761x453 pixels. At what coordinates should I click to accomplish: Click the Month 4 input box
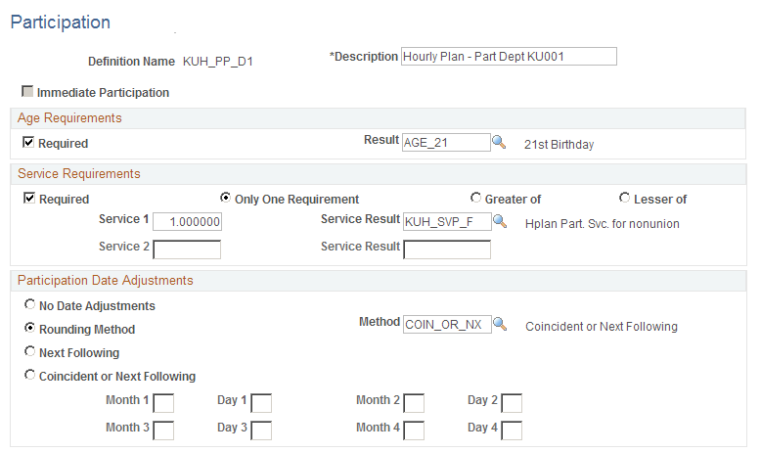414,430
